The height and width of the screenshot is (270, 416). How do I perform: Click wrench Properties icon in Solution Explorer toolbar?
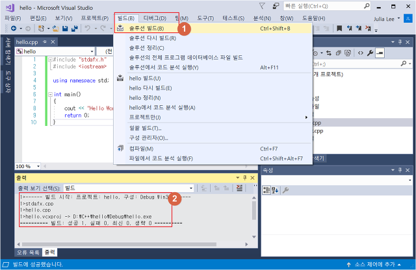[370, 53]
